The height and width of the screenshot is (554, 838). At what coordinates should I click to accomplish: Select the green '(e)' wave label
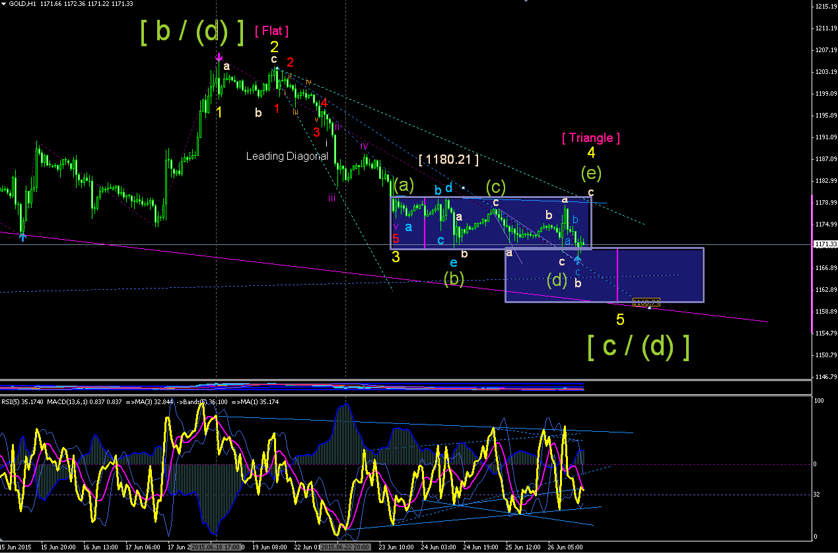click(591, 174)
